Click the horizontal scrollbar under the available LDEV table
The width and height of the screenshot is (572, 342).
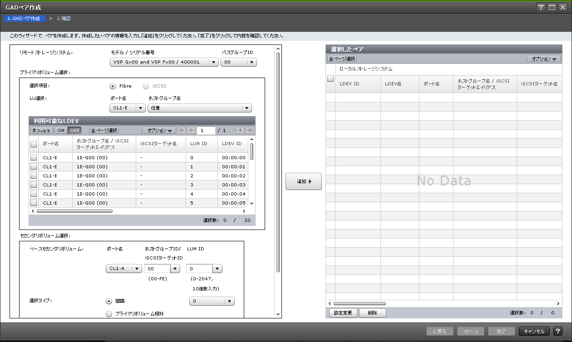pos(74,211)
